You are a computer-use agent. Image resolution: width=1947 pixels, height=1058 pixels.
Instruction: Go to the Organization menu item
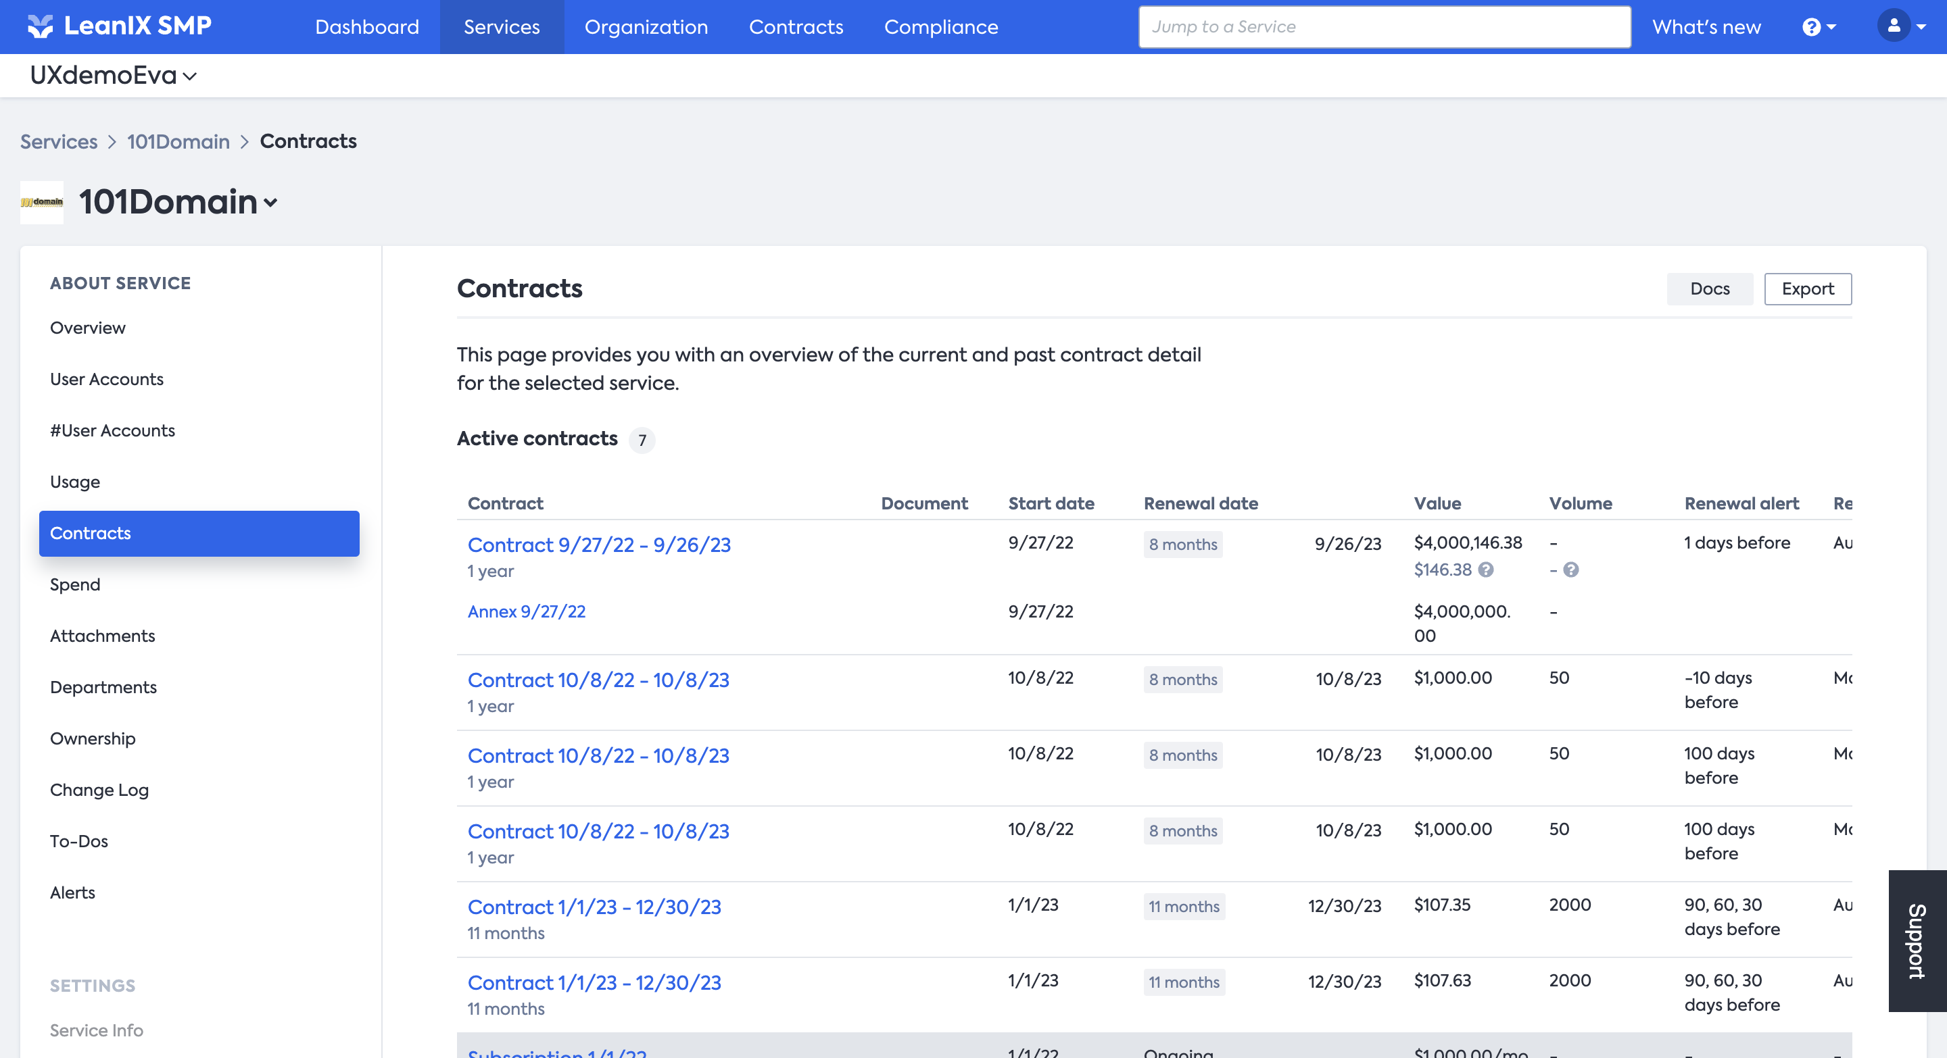click(x=646, y=27)
